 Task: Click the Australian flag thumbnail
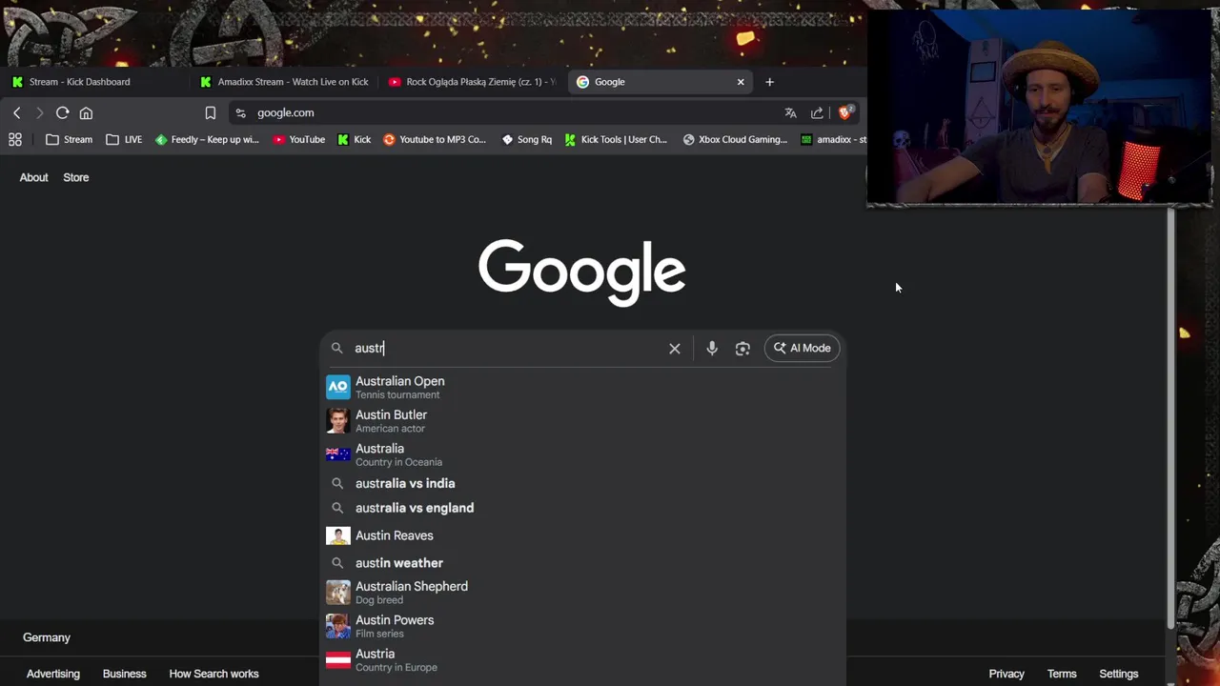click(x=338, y=454)
